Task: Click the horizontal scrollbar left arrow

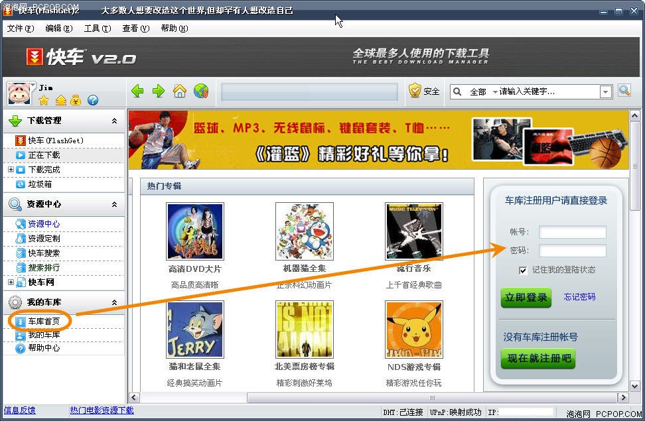Action: pyautogui.click(x=134, y=398)
